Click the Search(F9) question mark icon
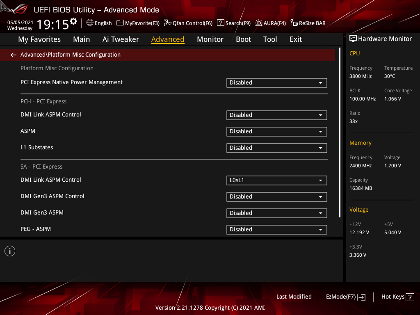The height and width of the screenshot is (315, 420). (x=220, y=23)
